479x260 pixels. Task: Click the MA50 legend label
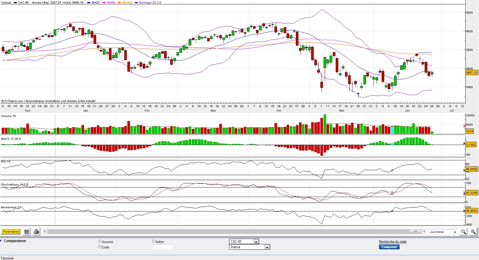pyautogui.click(x=111, y=3)
